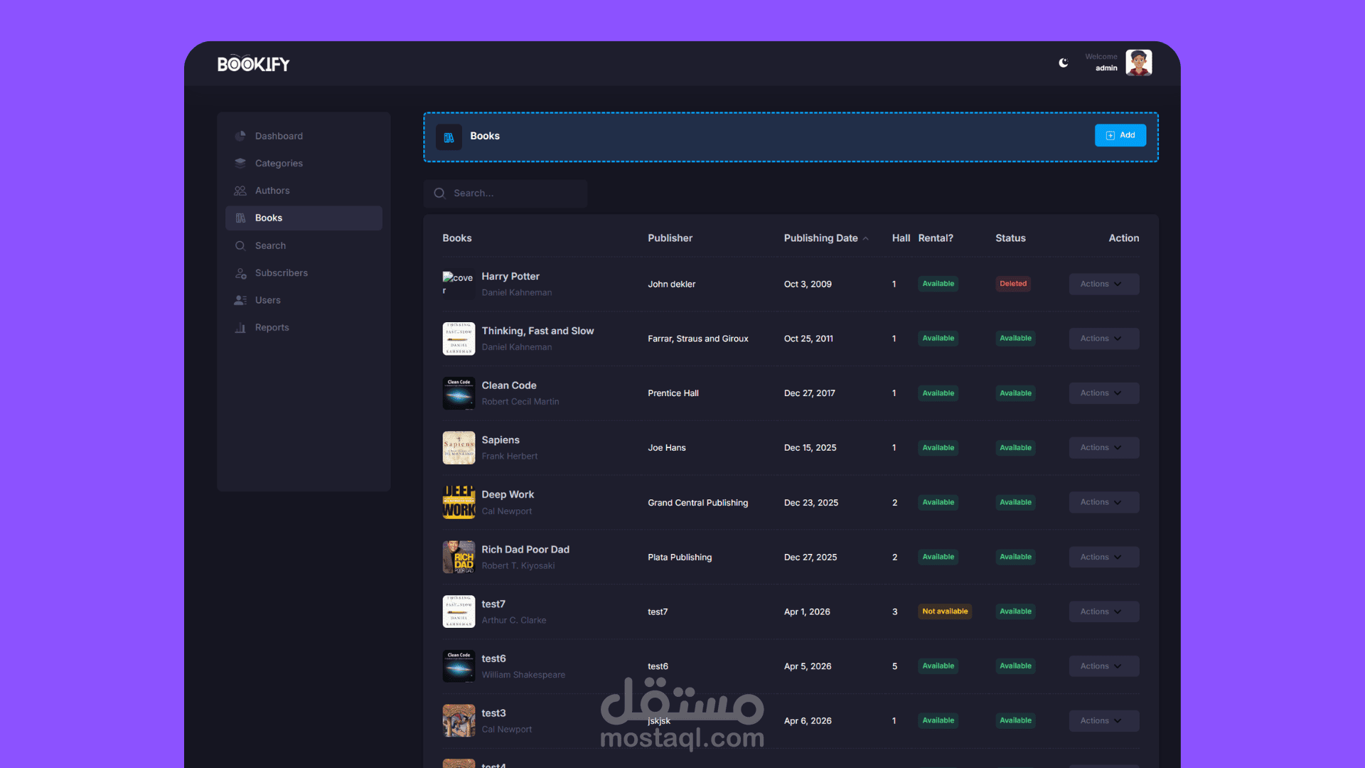Click the magnifier icon in search box
This screenshot has width=1365, height=768.
[439, 193]
